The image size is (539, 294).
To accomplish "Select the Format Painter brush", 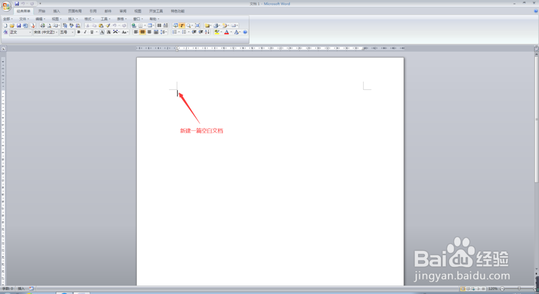I will [x=108, y=25].
